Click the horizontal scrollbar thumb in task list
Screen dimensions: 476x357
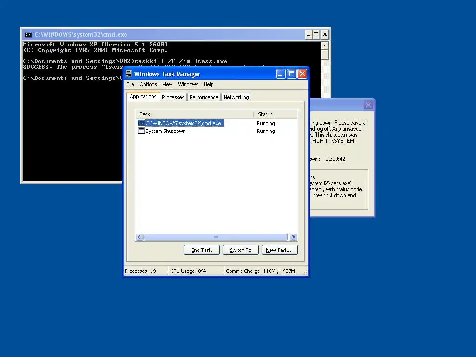pos(216,237)
